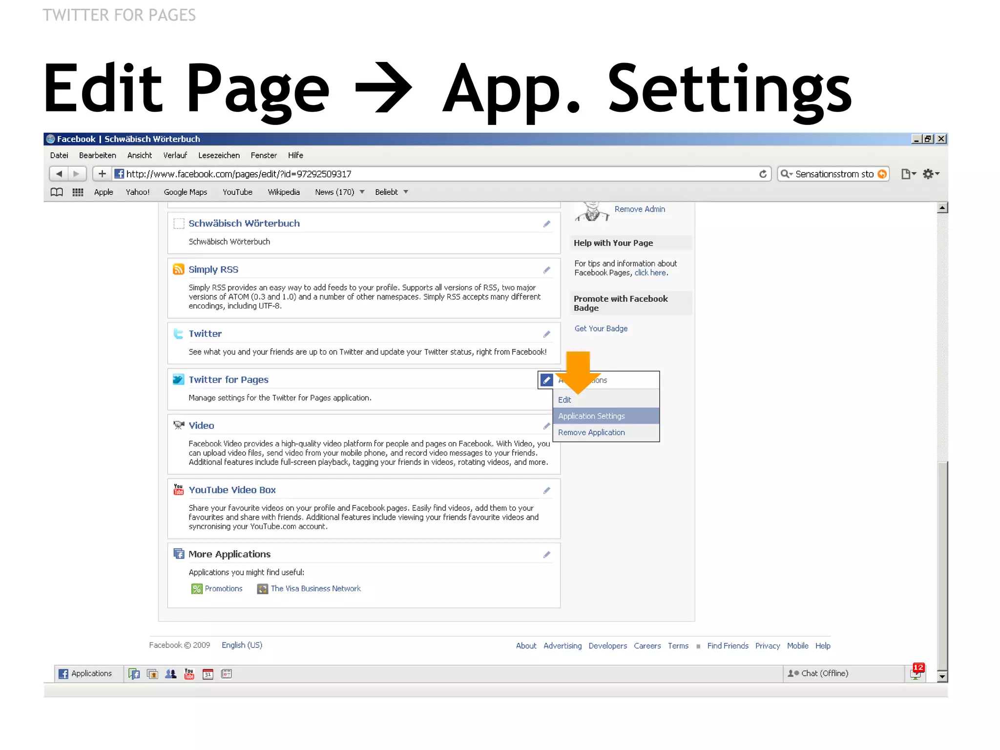Open the Google Maps bookmark

(186, 192)
